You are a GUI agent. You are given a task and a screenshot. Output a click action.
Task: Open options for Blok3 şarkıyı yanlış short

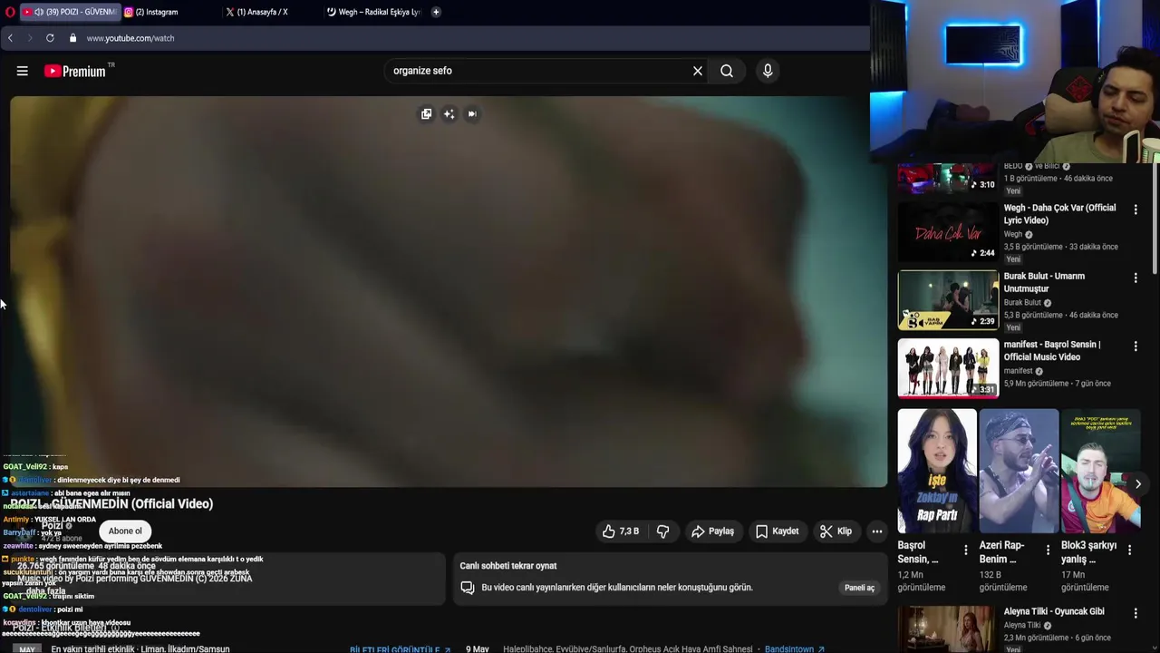1129,550
